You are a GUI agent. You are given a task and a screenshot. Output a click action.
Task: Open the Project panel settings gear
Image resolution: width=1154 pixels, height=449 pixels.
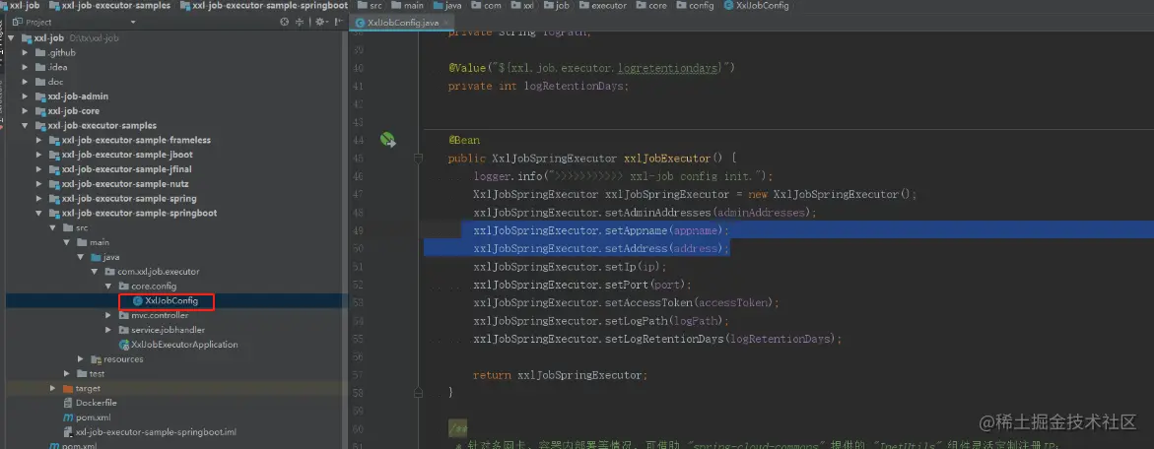point(320,22)
